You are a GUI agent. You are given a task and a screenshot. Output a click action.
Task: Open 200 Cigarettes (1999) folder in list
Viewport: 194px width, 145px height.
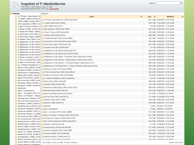click(x=56, y=29)
